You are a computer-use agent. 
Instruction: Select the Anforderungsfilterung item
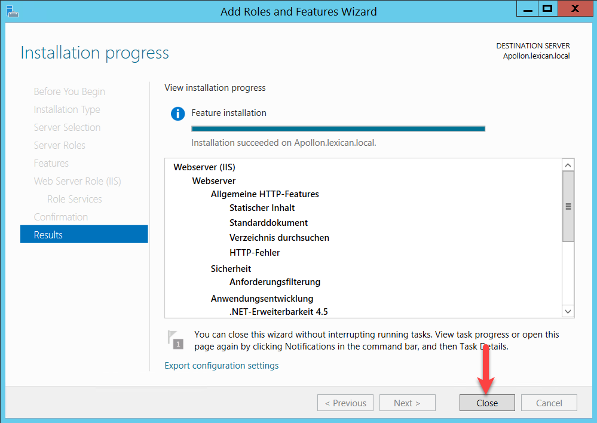(x=275, y=282)
